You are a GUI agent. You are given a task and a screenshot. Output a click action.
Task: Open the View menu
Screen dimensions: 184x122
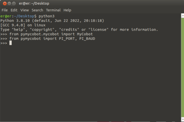click(x=24, y=10)
